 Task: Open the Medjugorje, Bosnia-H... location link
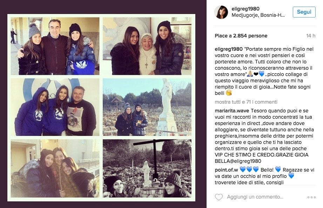click(258, 15)
